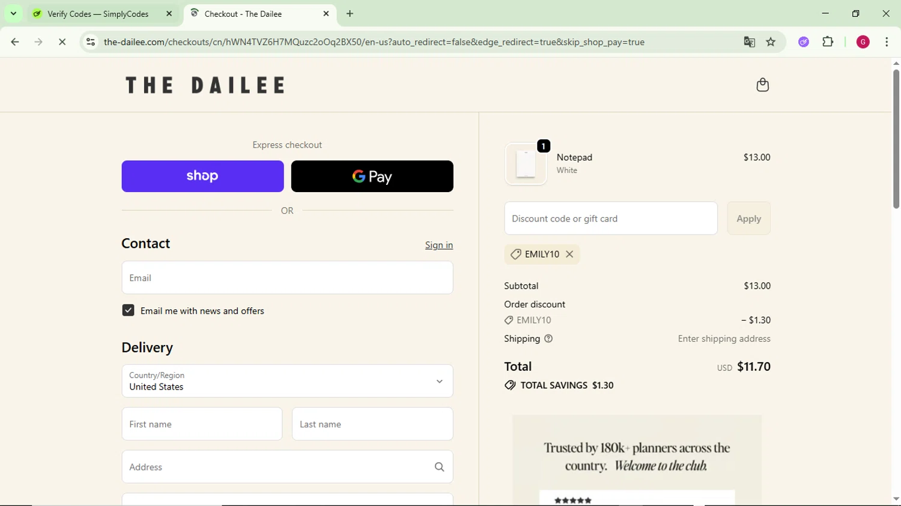This screenshot has height=506, width=901.
Task: Open a new browser tab
Action: click(x=350, y=13)
